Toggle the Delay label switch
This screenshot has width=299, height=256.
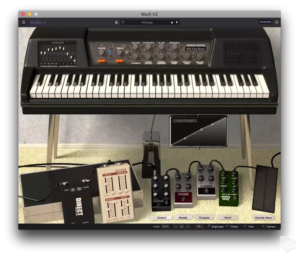228,218
